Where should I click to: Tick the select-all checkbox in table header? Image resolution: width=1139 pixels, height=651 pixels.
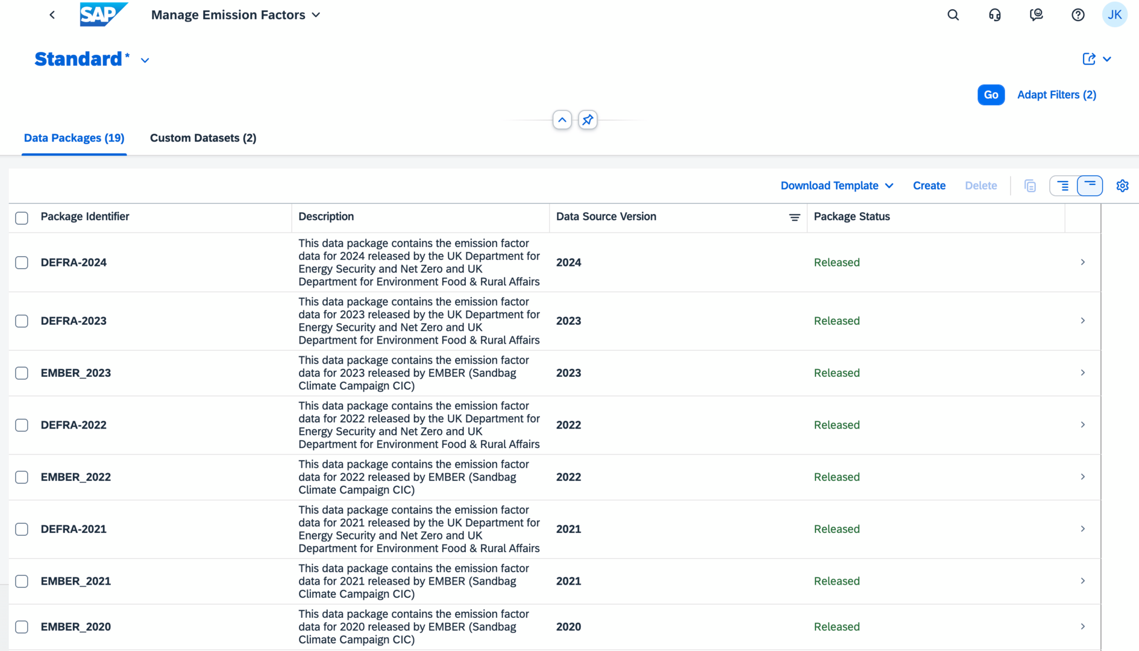click(22, 218)
